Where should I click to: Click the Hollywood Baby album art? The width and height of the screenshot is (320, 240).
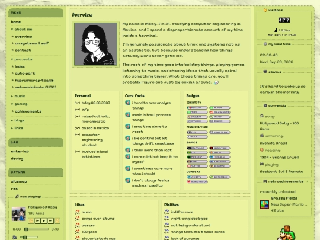(x=19, y=214)
